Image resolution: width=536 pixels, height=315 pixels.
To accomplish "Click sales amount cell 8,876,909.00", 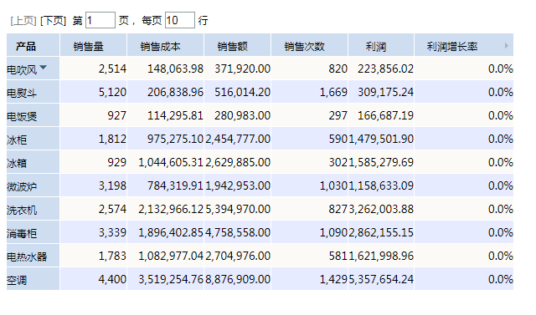I will (x=237, y=279).
